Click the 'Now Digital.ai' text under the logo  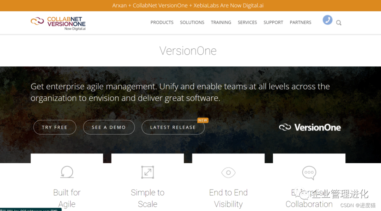coord(75,29)
